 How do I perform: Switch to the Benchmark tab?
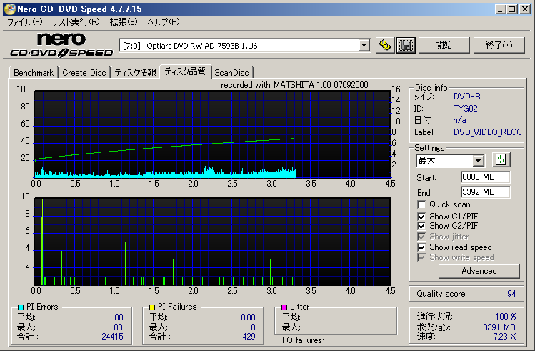tap(34, 73)
